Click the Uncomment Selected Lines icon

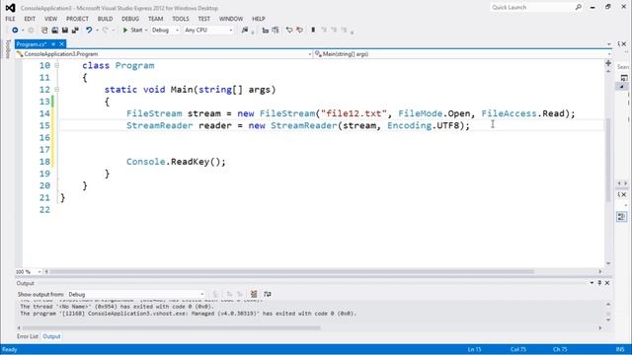276,31
